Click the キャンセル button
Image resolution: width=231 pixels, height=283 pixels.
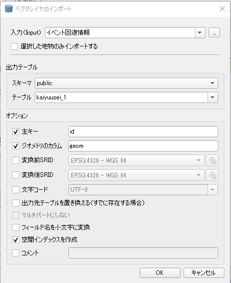click(x=204, y=272)
